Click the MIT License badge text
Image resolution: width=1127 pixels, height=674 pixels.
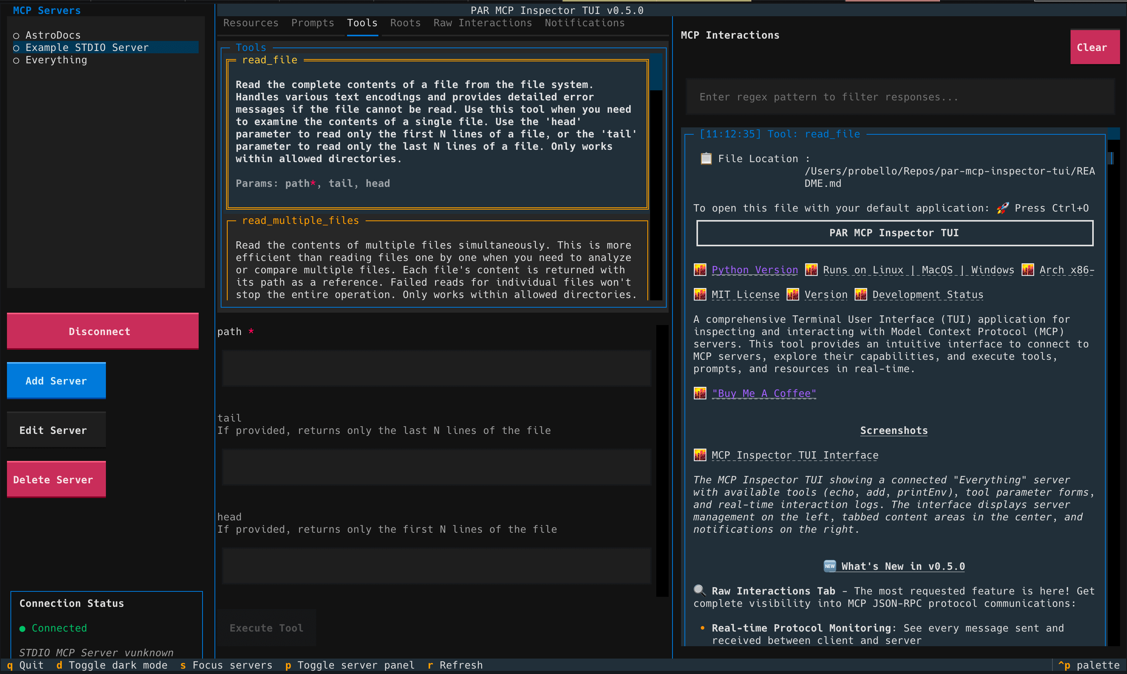pos(746,295)
